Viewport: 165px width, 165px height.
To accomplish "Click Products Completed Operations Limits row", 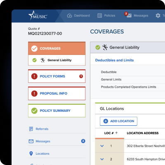I will tap(133, 87).
